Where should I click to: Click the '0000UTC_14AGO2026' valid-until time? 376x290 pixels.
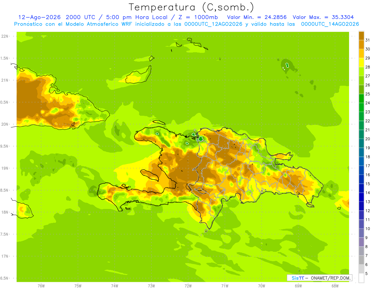pos(330,24)
